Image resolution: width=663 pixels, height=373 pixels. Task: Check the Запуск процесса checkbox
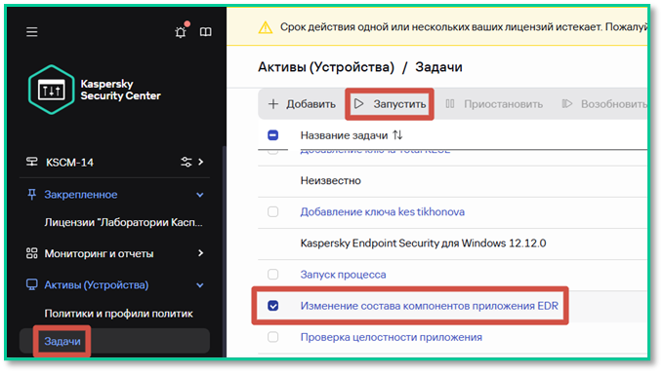[x=273, y=275]
